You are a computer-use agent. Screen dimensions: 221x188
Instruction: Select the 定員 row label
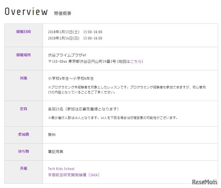tap(24, 109)
